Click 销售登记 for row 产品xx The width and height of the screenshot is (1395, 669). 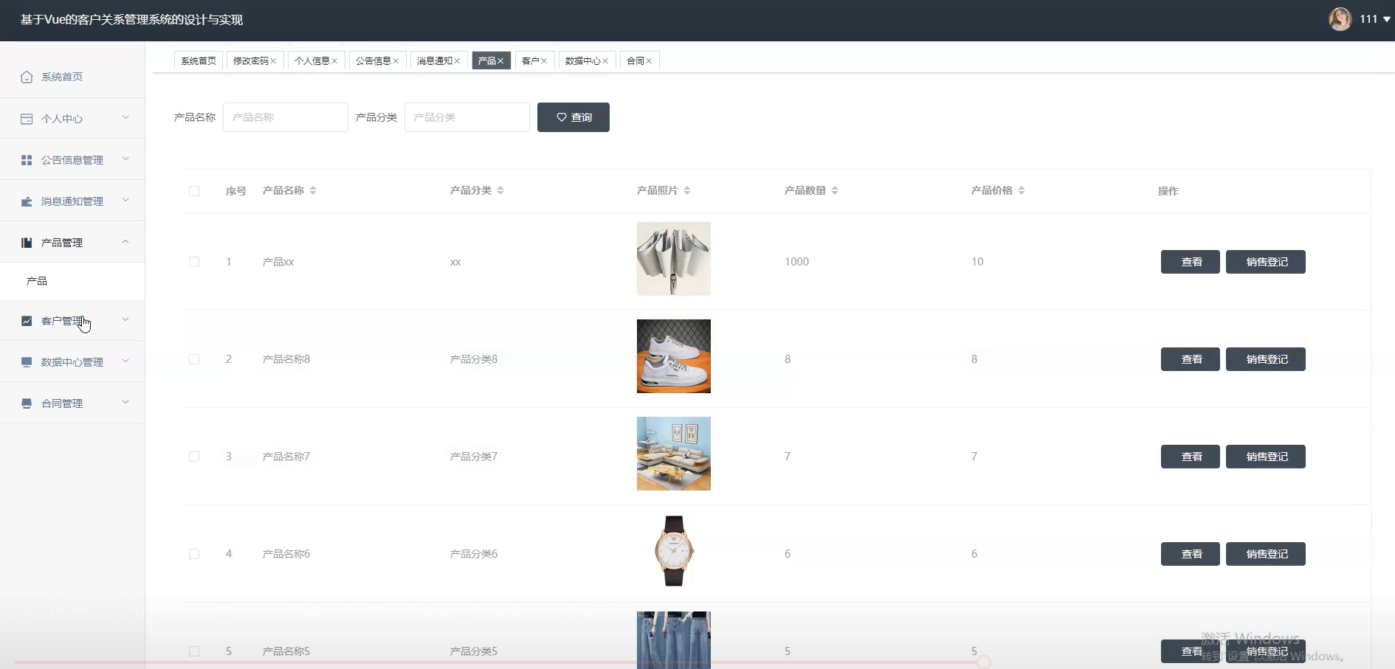click(1266, 262)
